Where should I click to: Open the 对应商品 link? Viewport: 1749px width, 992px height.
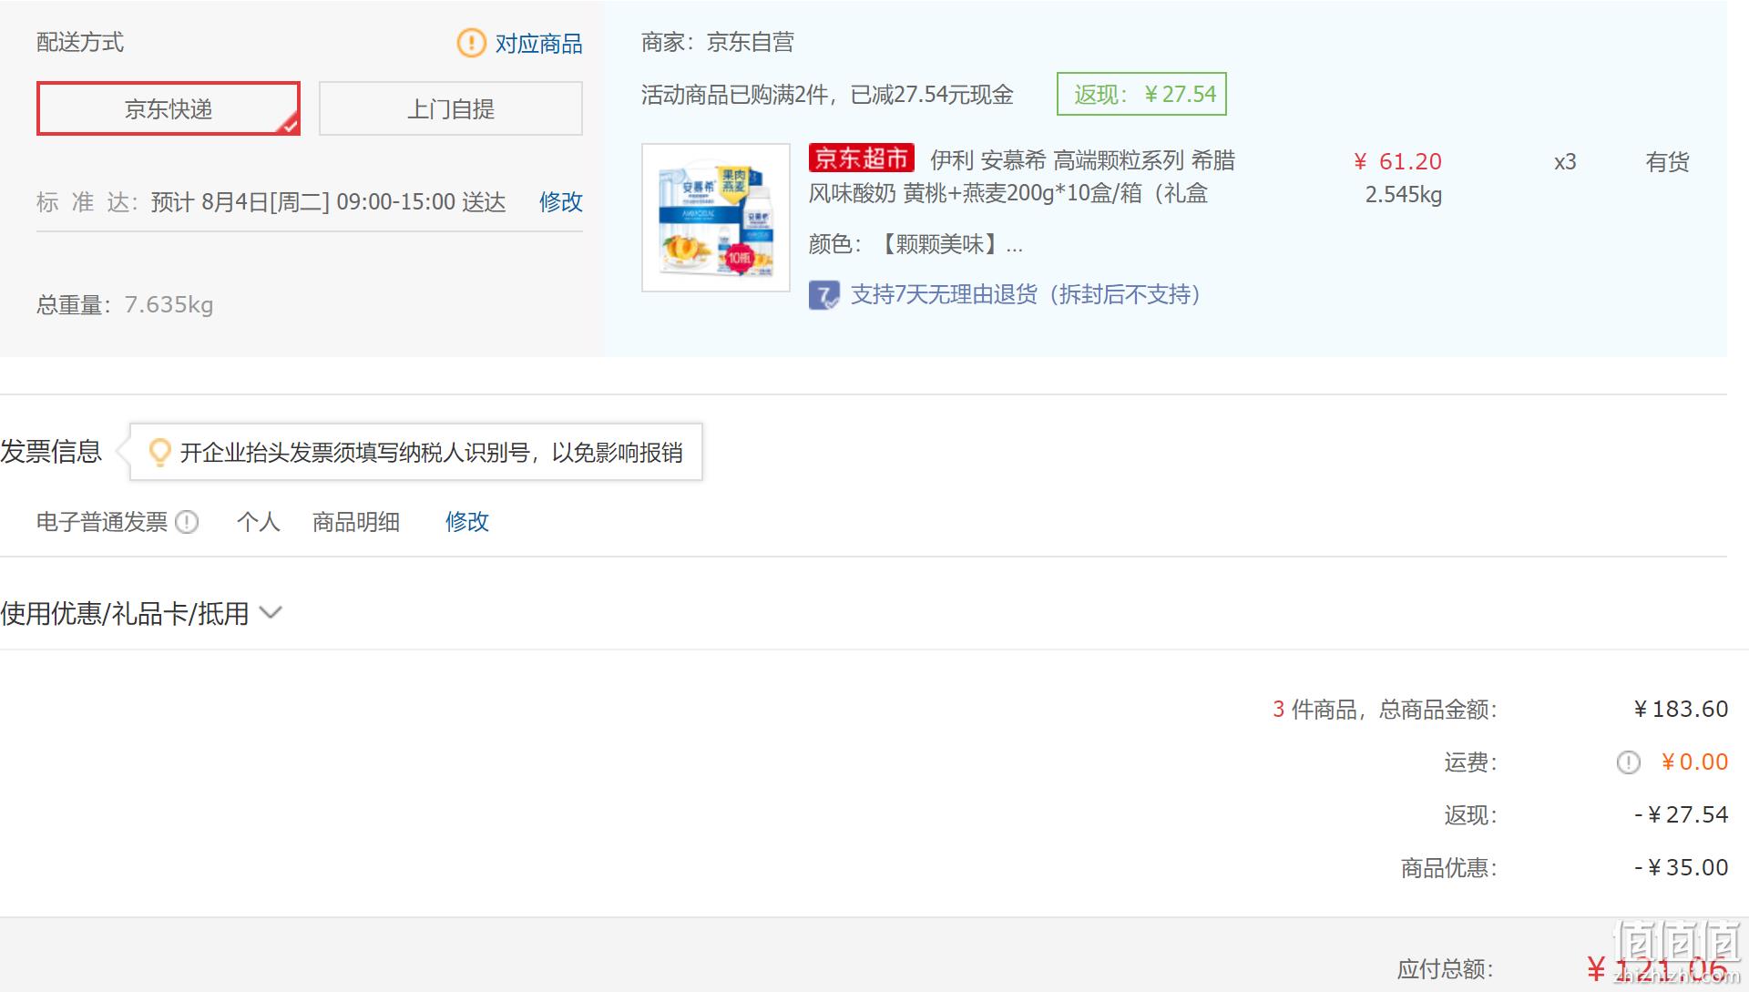tap(538, 44)
